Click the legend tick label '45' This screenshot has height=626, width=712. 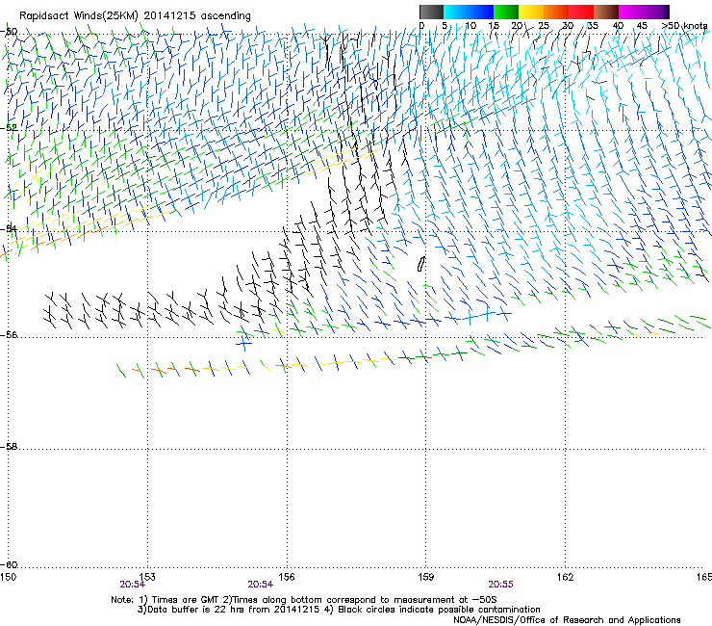[642, 26]
